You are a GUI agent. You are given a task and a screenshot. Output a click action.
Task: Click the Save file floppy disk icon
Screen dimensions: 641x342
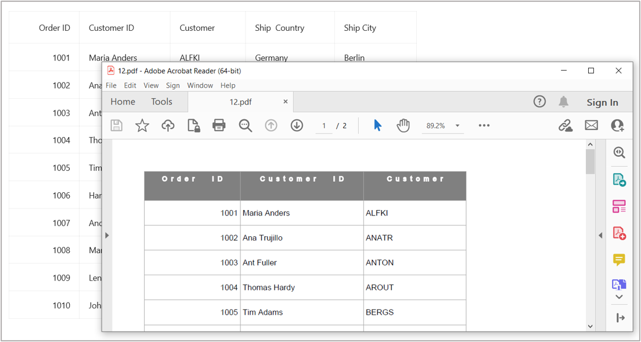(x=117, y=125)
